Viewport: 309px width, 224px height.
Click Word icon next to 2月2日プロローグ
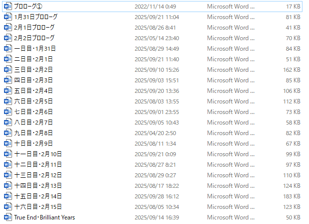click(8, 38)
